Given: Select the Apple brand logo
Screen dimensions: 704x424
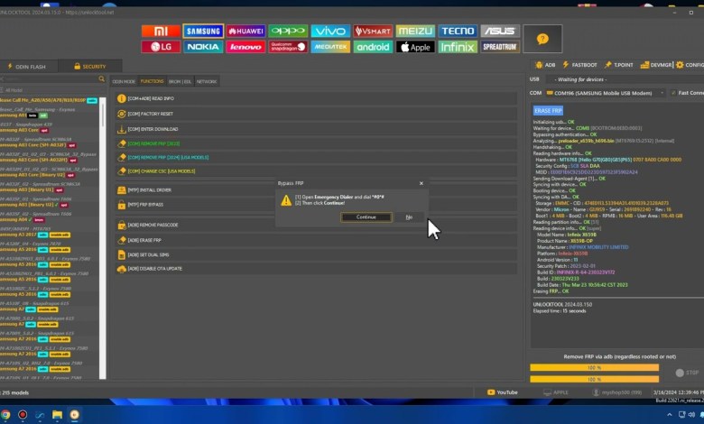Looking at the screenshot, I should pyautogui.click(x=415, y=47).
